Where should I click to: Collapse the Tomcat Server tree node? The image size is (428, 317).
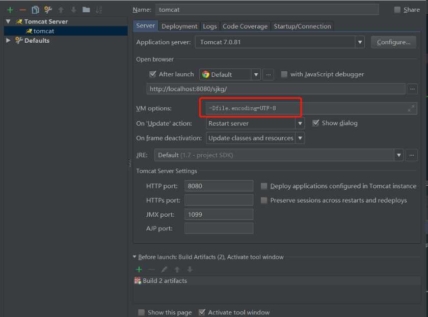coord(8,21)
